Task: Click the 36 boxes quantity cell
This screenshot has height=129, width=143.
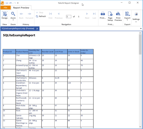Action: click(x=35, y=79)
